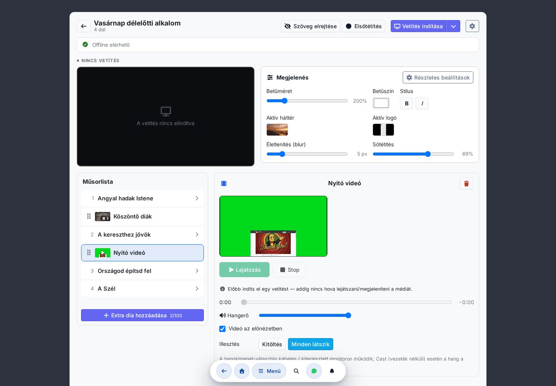Click the Sötétítés slider
Screen dimensions: 556x386
pyautogui.click(x=413, y=154)
